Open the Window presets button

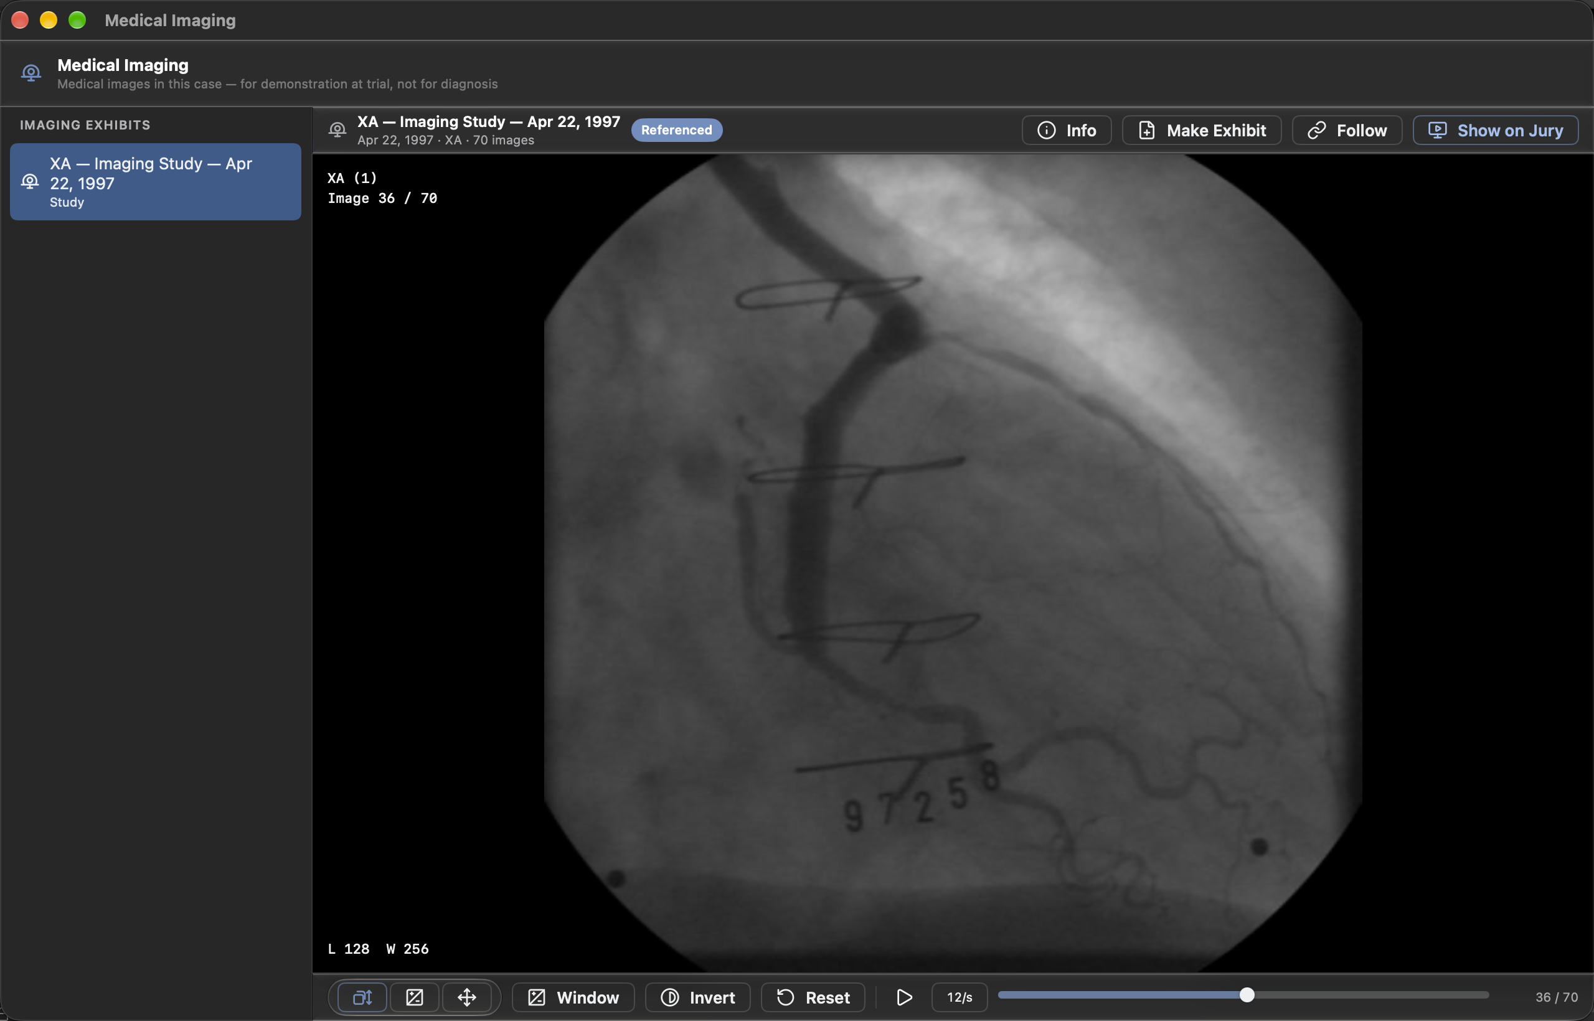[x=573, y=997]
